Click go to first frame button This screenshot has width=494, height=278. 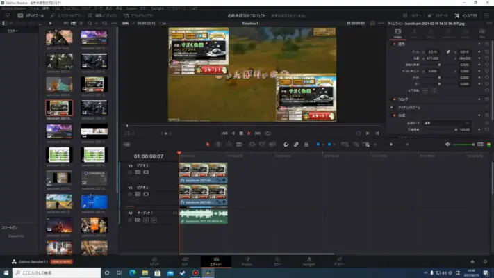point(224,133)
